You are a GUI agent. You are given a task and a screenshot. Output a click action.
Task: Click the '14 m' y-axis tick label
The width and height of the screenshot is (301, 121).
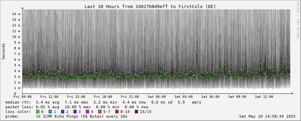(16, 14)
